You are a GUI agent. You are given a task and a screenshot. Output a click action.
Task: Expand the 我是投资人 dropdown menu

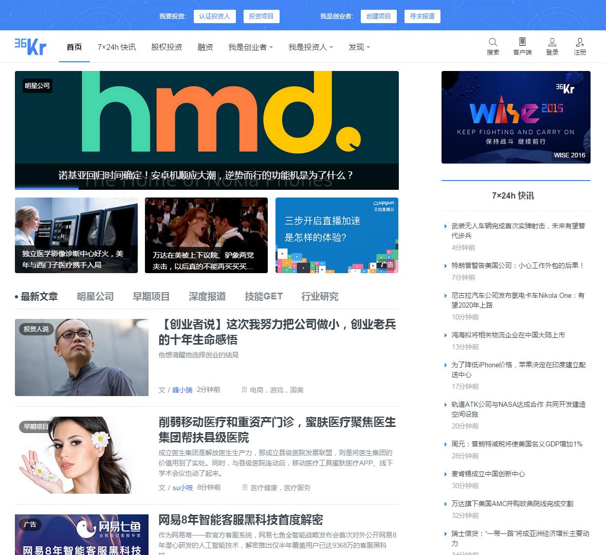pyautogui.click(x=311, y=47)
